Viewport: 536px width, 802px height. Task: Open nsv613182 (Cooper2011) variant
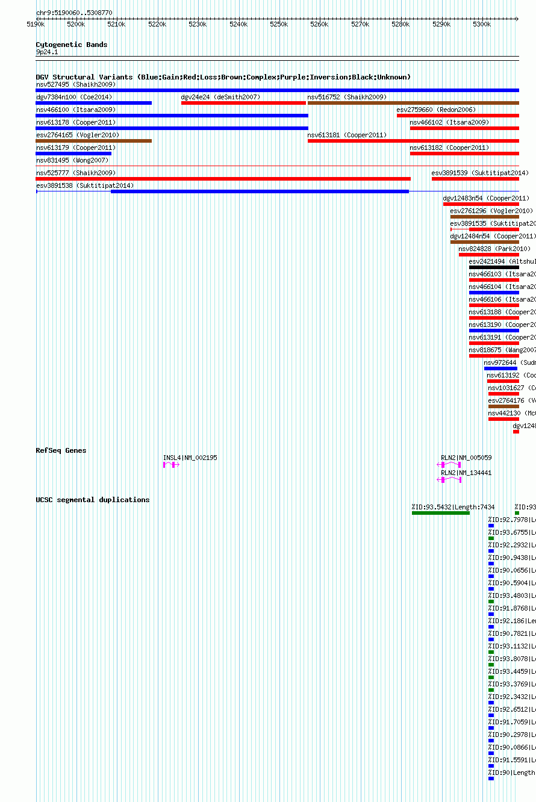pyautogui.click(x=450, y=148)
